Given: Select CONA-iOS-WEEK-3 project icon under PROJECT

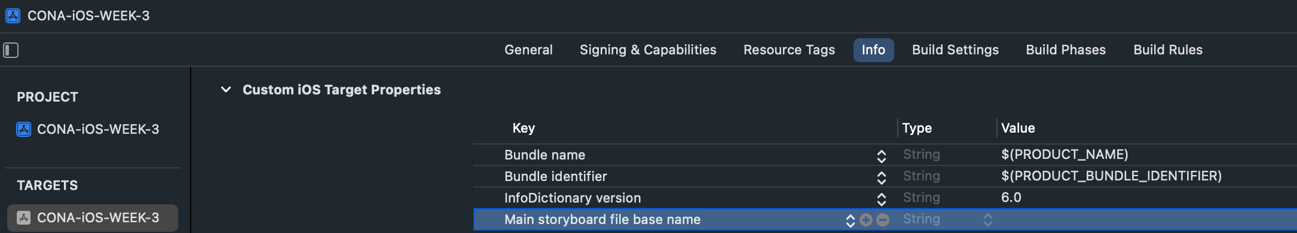Looking at the screenshot, I should pyautogui.click(x=24, y=129).
